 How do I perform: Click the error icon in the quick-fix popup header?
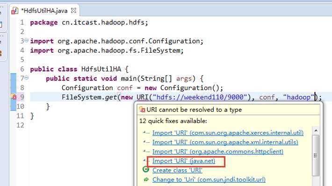click(x=142, y=110)
